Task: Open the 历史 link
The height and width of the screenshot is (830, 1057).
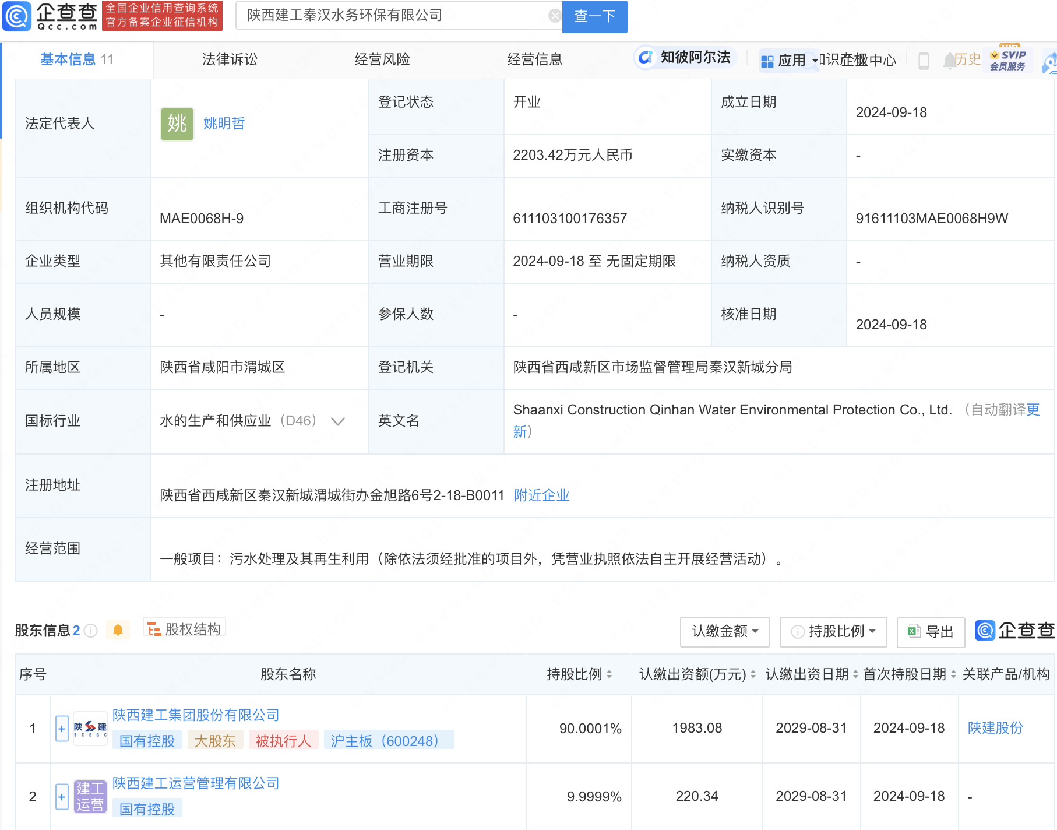Action: pos(968,59)
